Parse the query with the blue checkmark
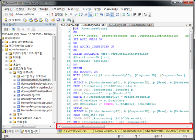 76,15
